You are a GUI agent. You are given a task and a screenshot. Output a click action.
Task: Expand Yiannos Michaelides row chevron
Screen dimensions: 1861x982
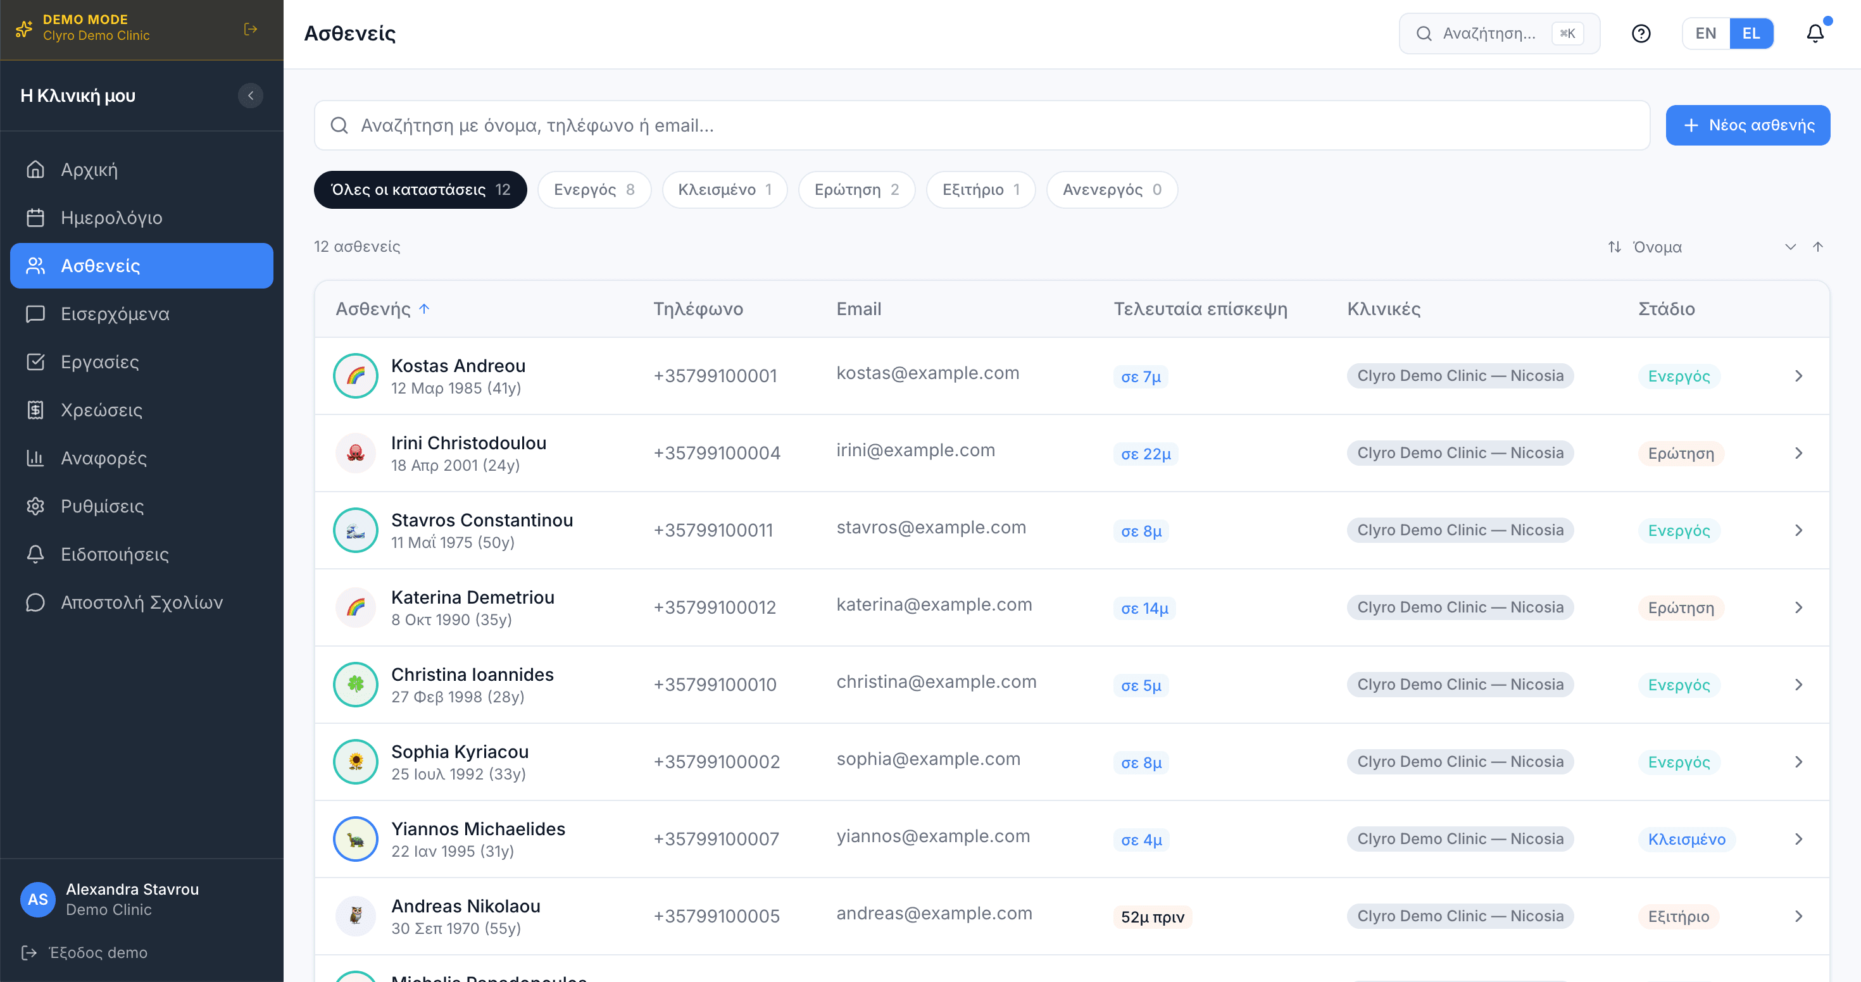[x=1799, y=839]
